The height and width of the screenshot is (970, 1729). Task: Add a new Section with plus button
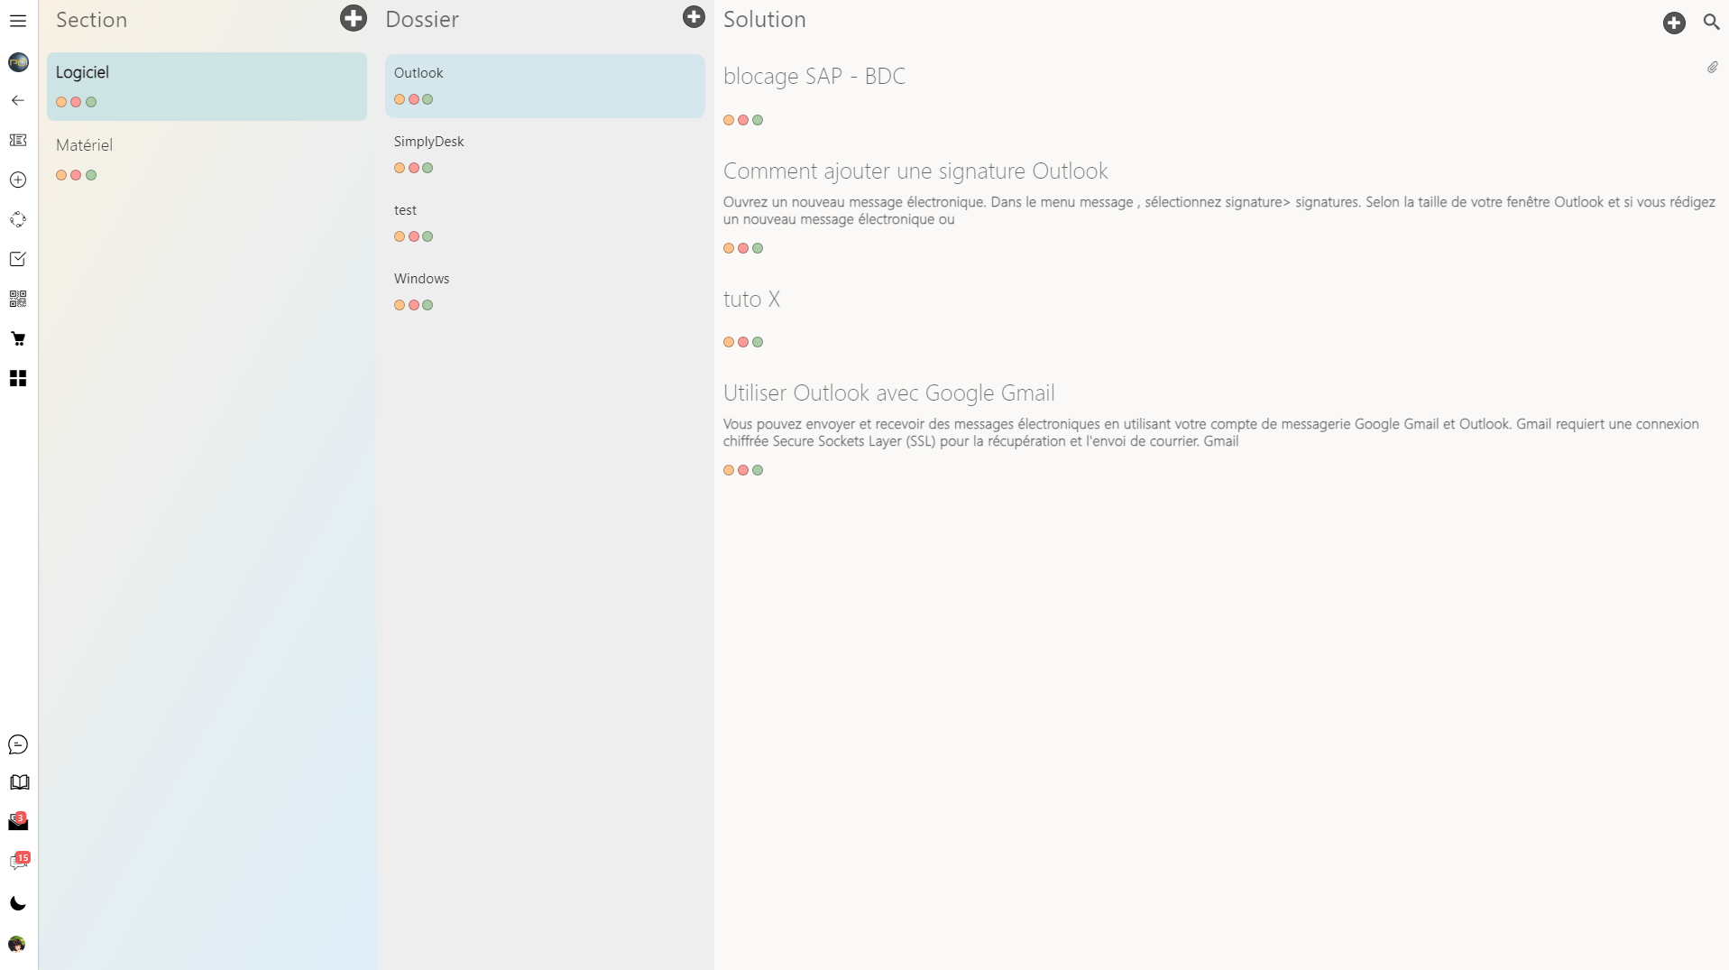[x=354, y=18]
